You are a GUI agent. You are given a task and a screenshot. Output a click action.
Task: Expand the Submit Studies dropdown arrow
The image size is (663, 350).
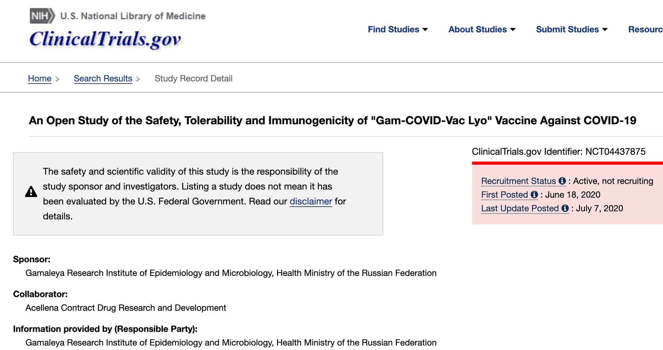pyautogui.click(x=605, y=30)
